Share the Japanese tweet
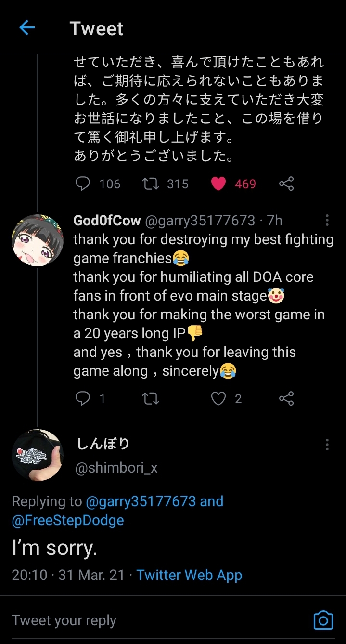This screenshot has height=644, width=346. (x=286, y=184)
